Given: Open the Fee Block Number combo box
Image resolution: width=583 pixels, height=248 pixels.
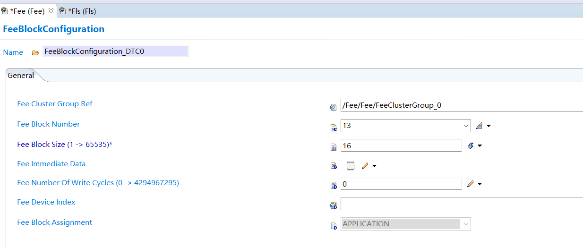Looking at the screenshot, I should pos(466,126).
